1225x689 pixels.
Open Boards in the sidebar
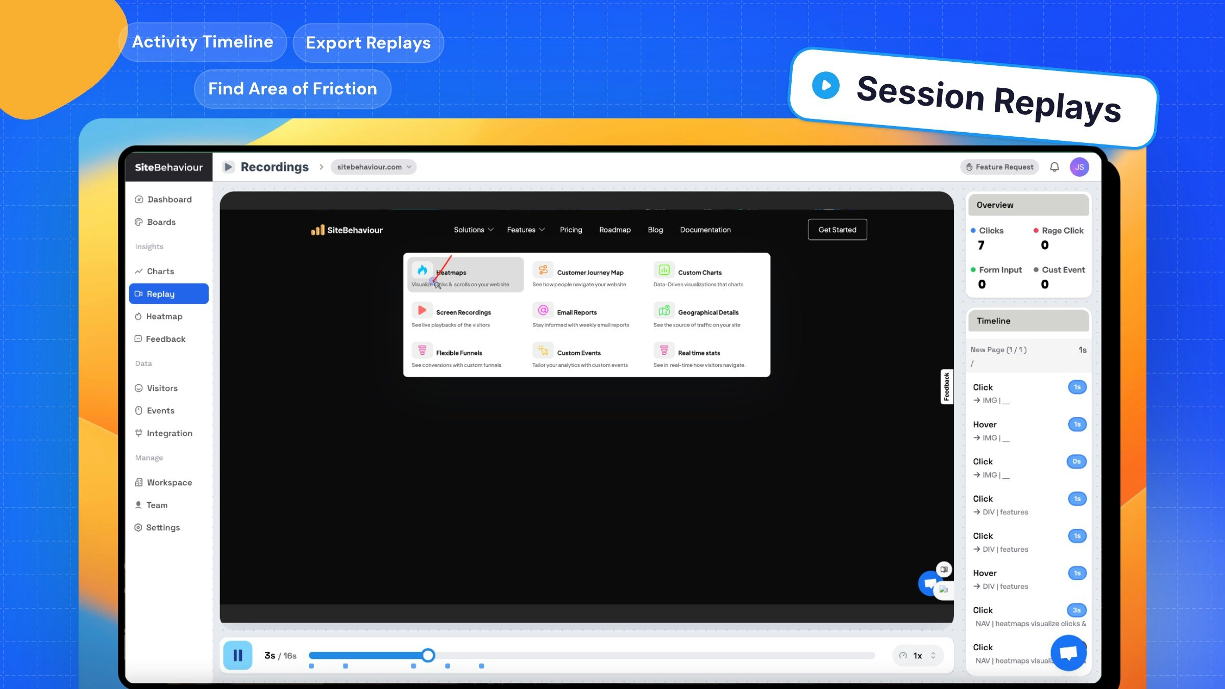[168, 222]
